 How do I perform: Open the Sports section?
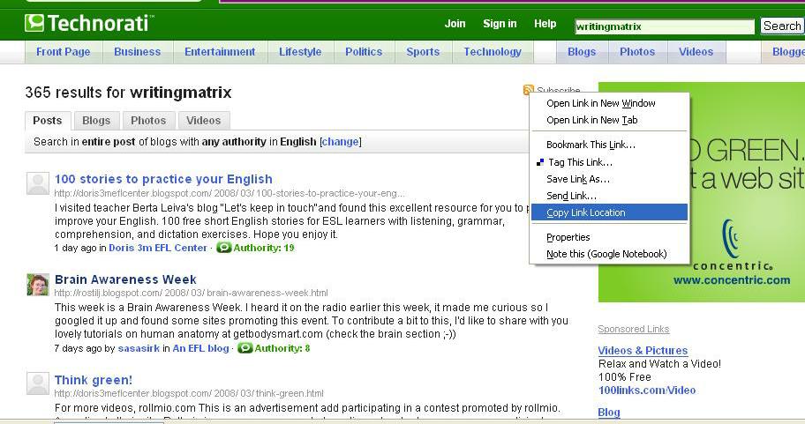[423, 52]
